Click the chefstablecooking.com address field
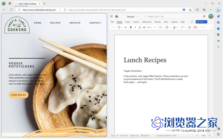This screenshot has height=139, width=223. click(x=39, y=10)
